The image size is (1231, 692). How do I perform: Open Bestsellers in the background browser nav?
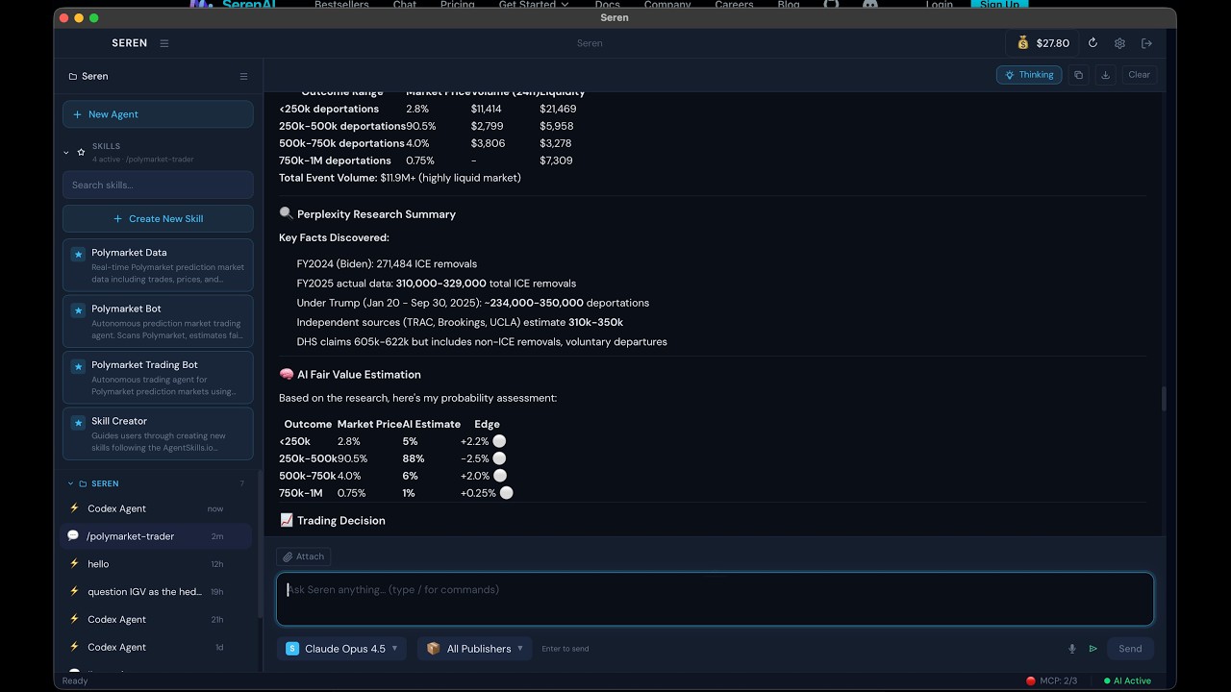(x=341, y=5)
